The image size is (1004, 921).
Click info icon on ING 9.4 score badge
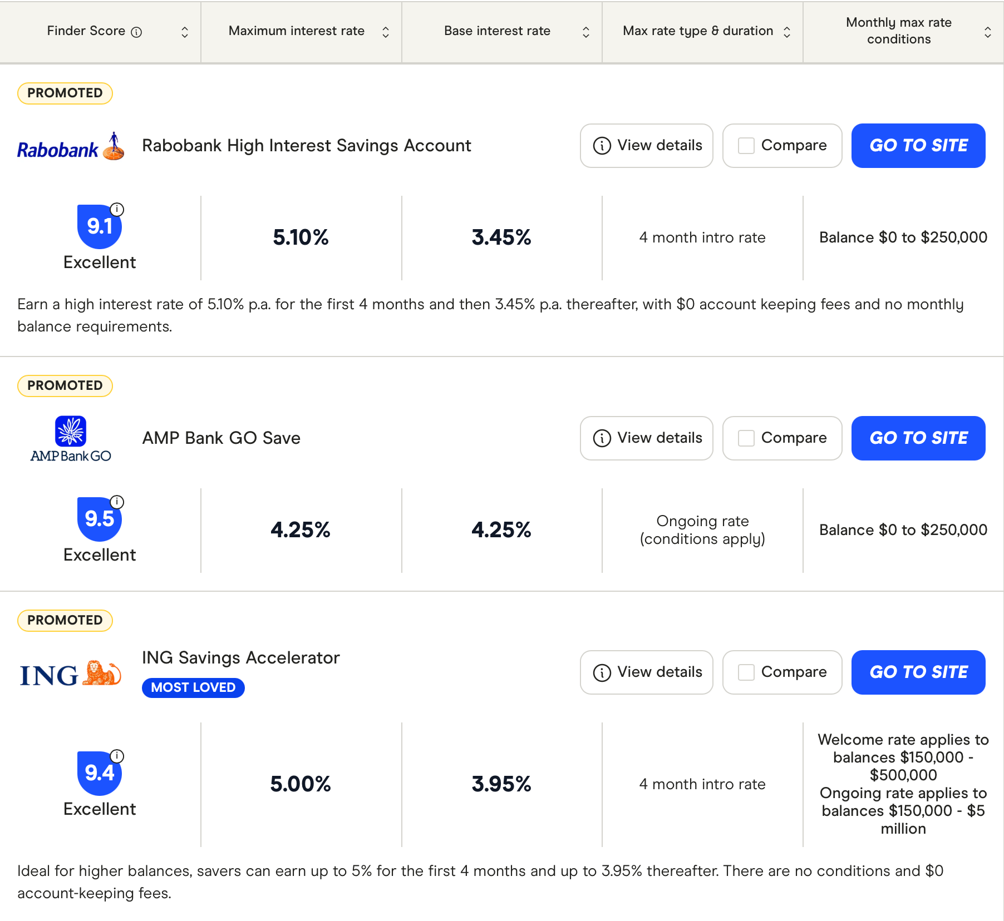[x=117, y=756]
